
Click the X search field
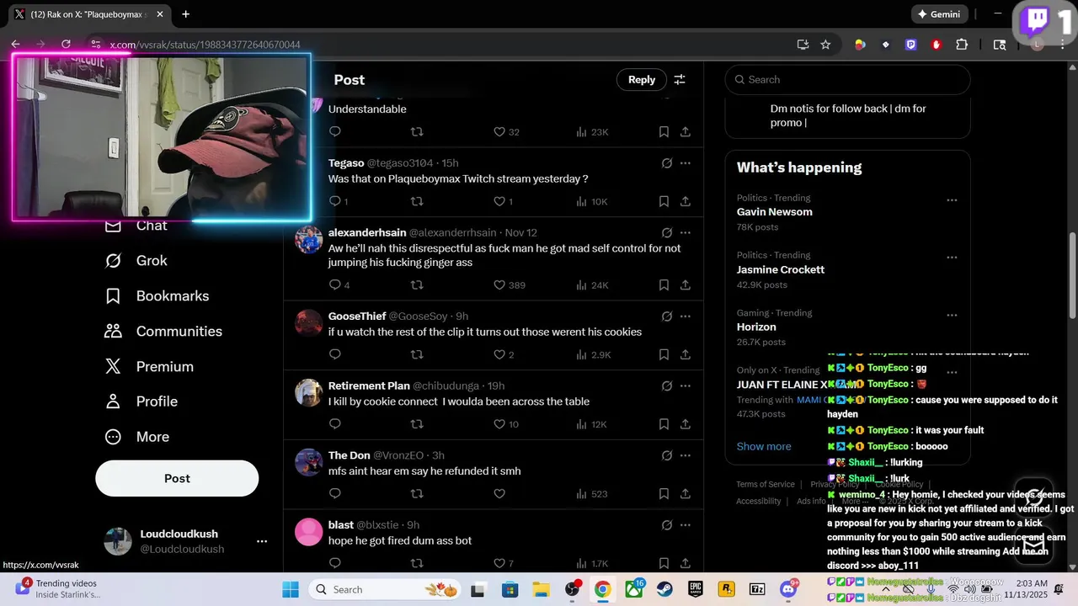(848, 79)
